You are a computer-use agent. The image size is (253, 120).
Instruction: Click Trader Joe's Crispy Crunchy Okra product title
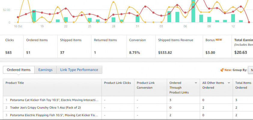coord(45,107)
